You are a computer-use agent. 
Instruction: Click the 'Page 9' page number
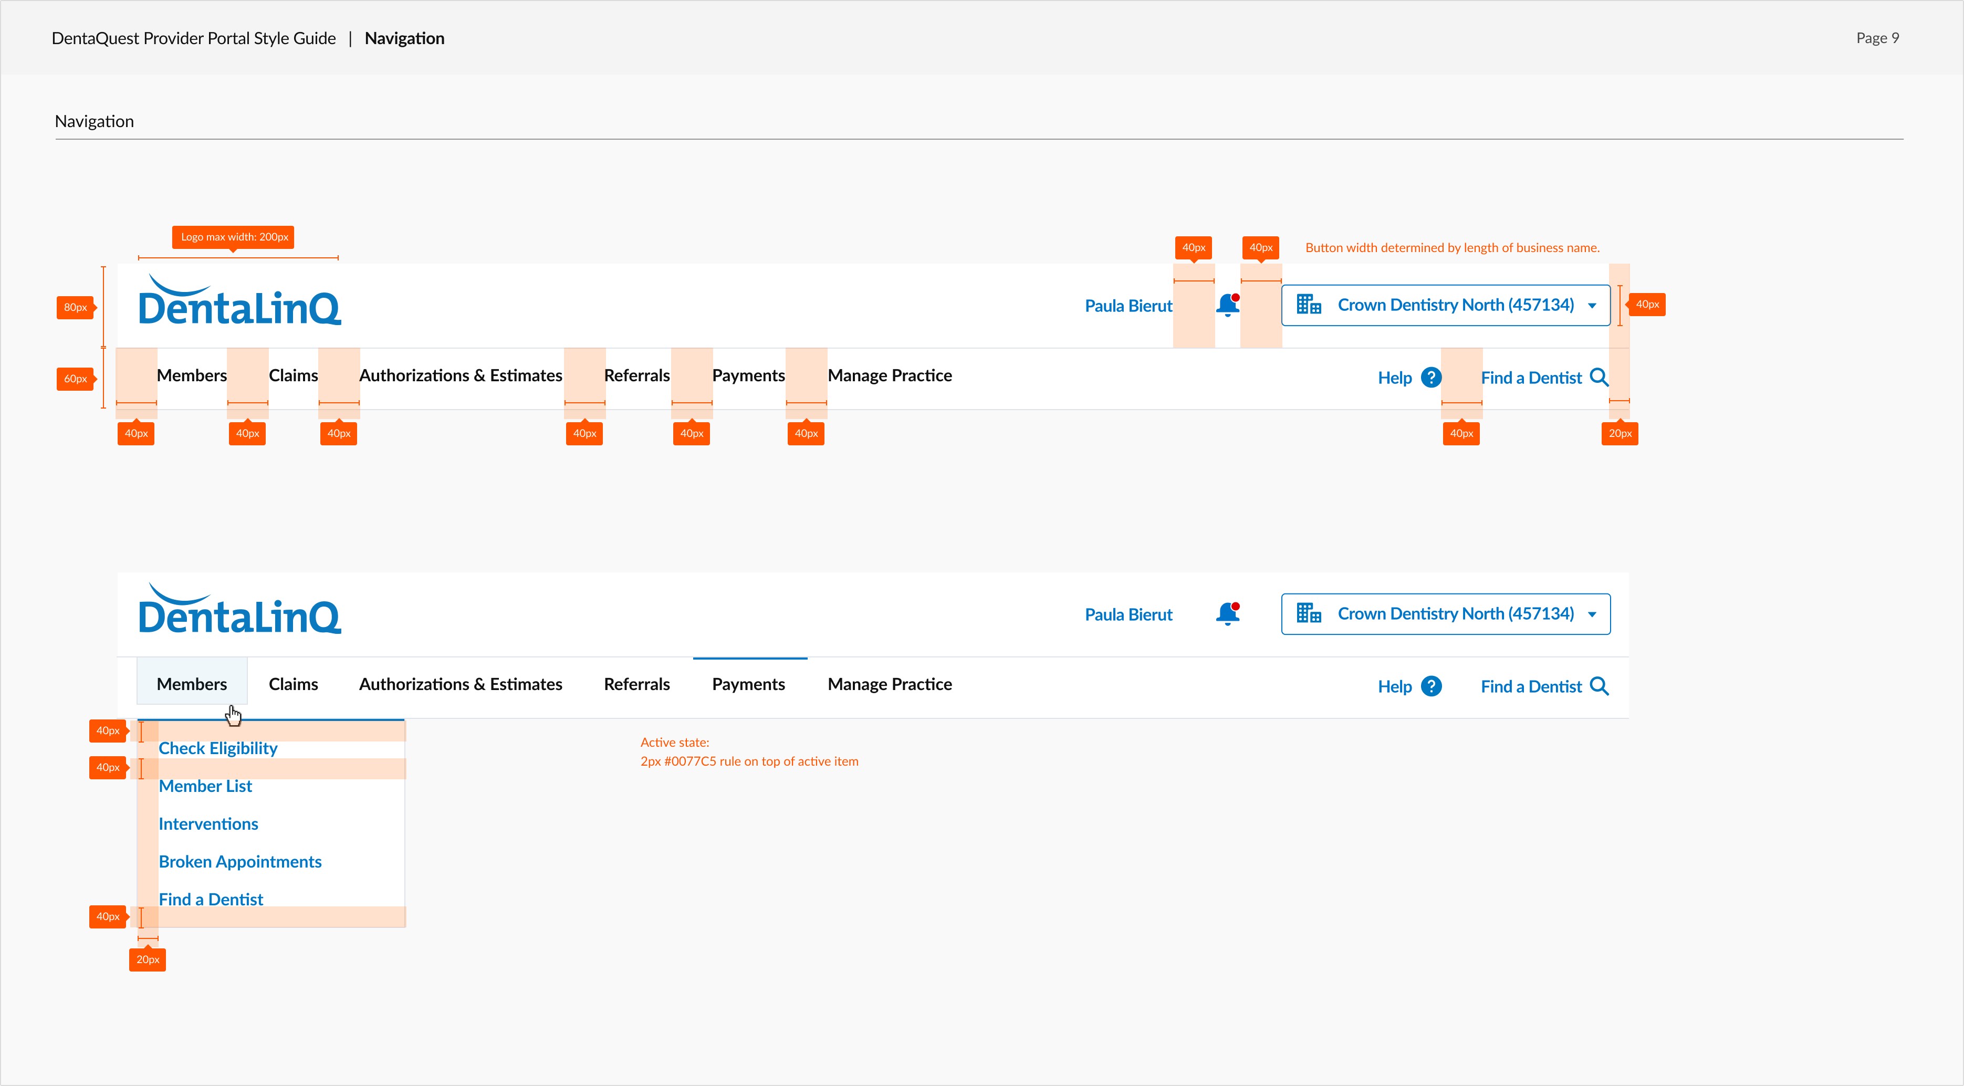click(1877, 38)
